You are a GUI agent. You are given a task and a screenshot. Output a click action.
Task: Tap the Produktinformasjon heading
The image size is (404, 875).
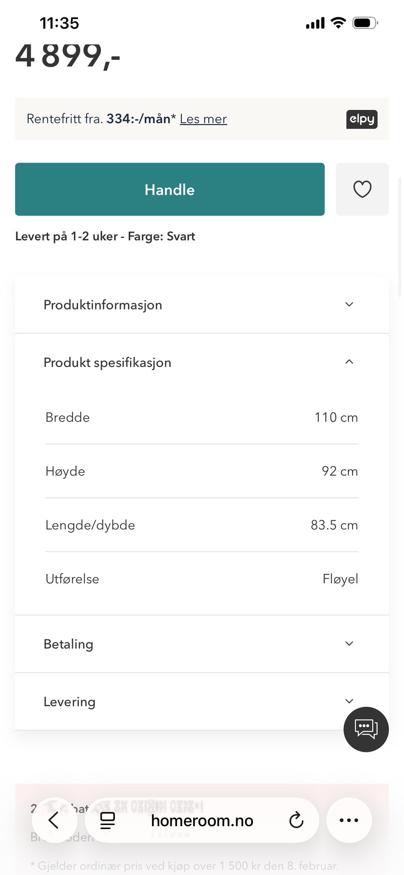tap(103, 305)
